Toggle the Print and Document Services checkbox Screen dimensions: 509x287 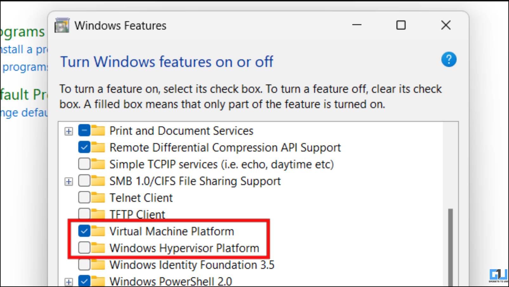point(84,130)
